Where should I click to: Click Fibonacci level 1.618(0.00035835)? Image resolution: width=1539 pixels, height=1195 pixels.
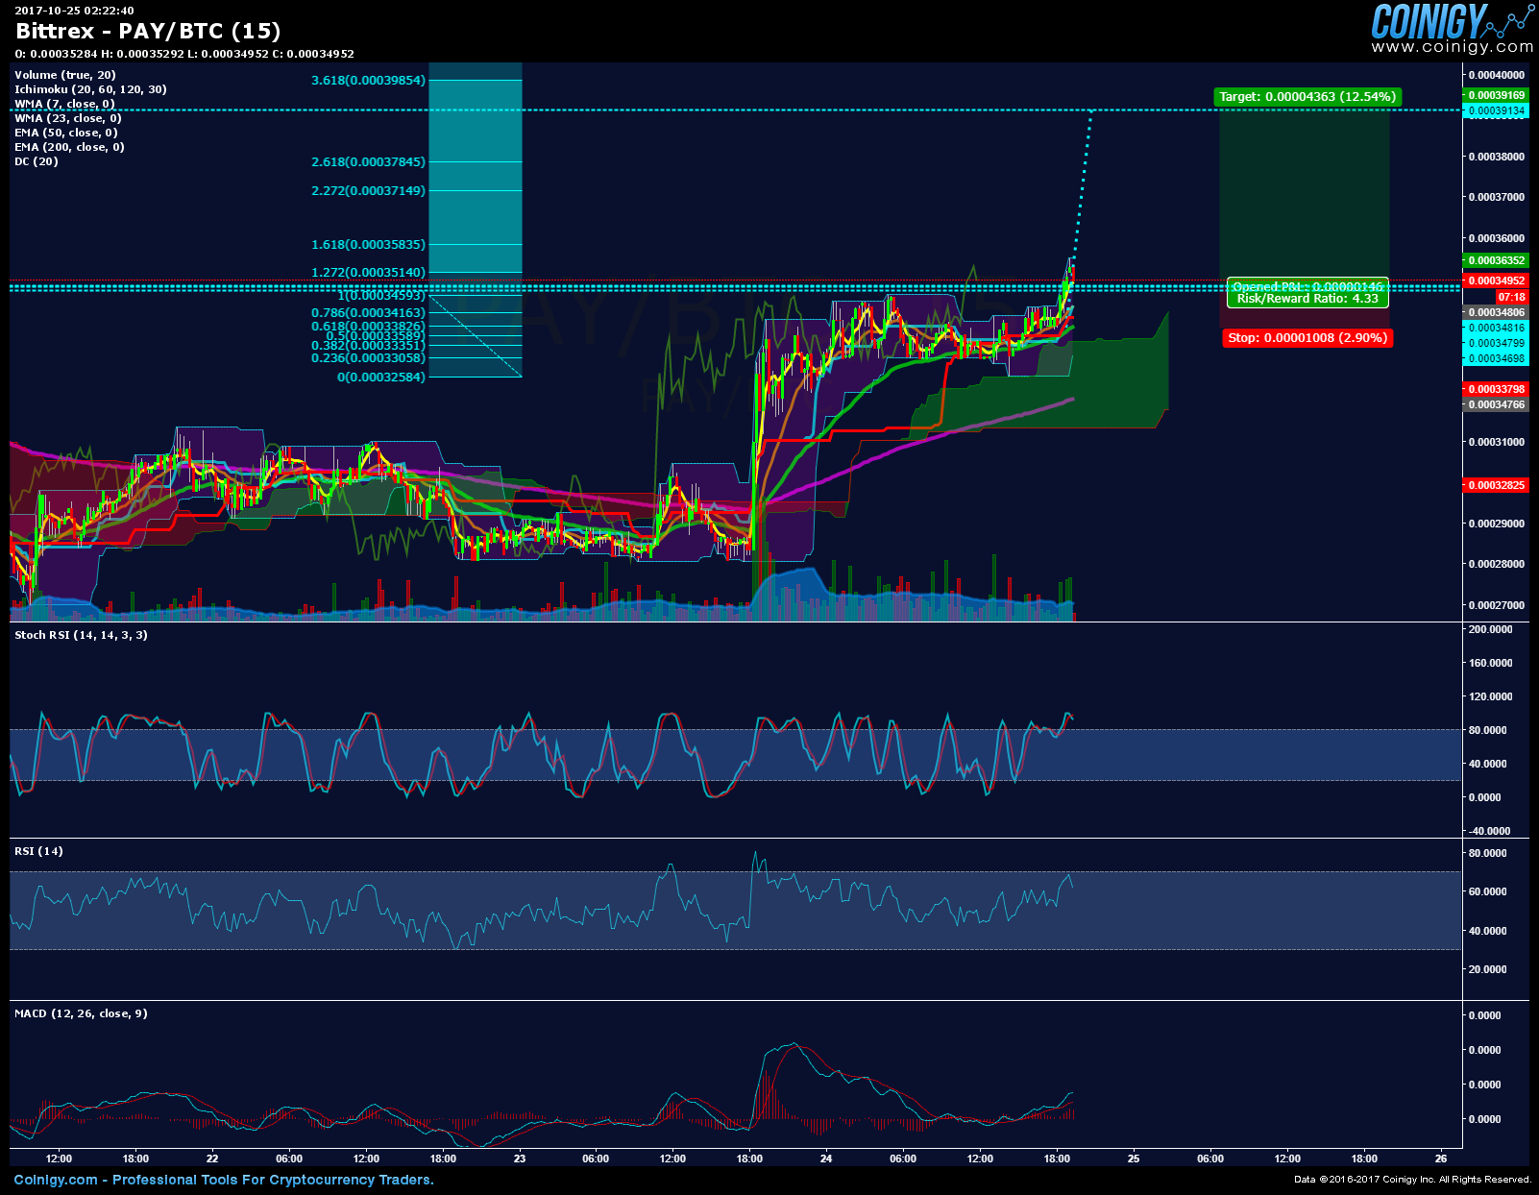pyautogui.click(x=368, y=245)
